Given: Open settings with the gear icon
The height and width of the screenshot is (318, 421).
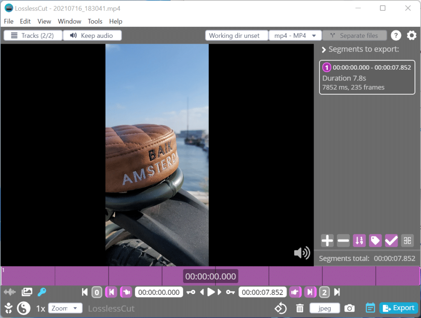Looking at the screenshot, I should point(411,35).
